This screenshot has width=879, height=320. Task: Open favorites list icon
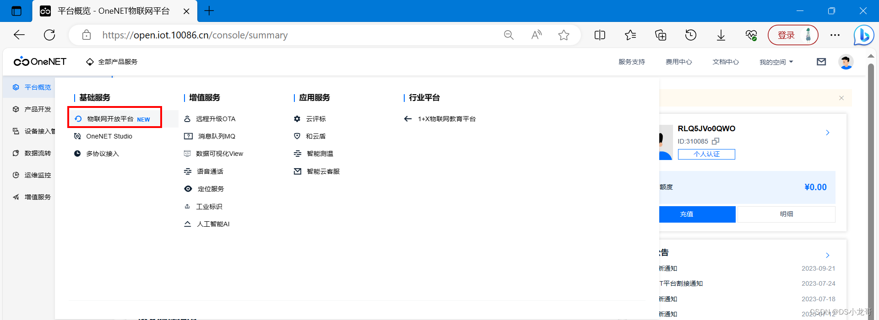click(630, 35)
